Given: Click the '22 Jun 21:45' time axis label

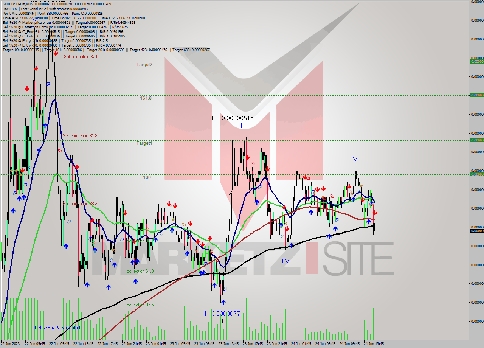Looking at the screenshot, I should coord(132,344).
